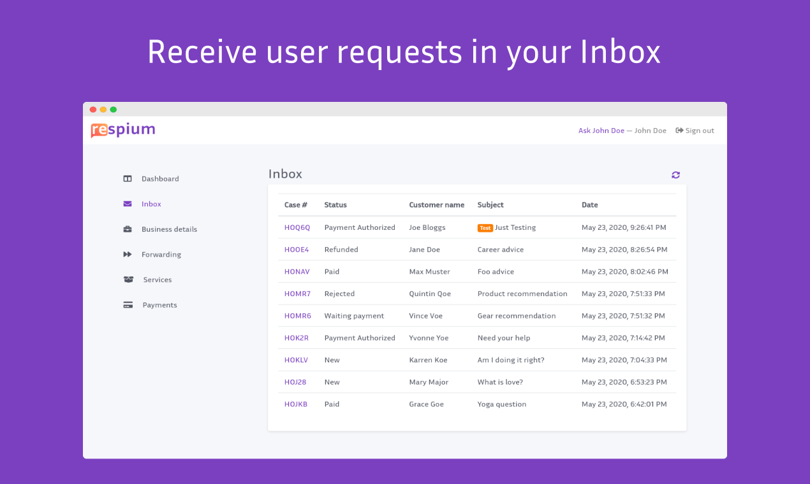Open case HOK2R
The image size is (810, 484).
coord(297,338)
